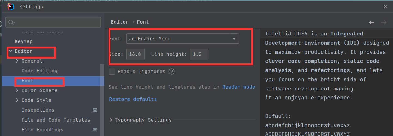Collapse the Editor tree node
This screenshot has width=393, height=136.
pos(10,51)
